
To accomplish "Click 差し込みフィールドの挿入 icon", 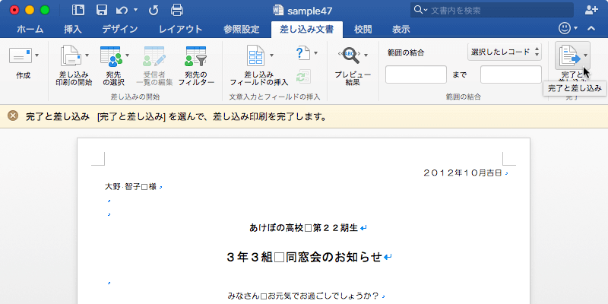I will pyautogui.click(x=255, y=55).
